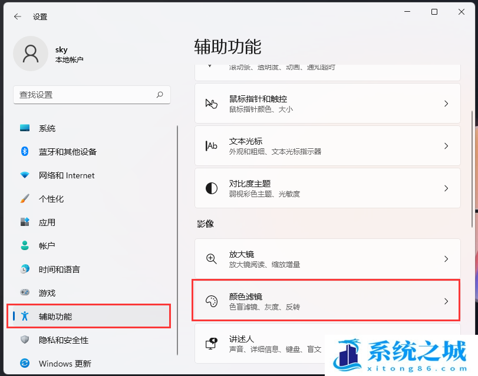Click the Bluetooth icon next to 蓝牙和其他设备
The image size is (478, 376).
click(24, 152)
